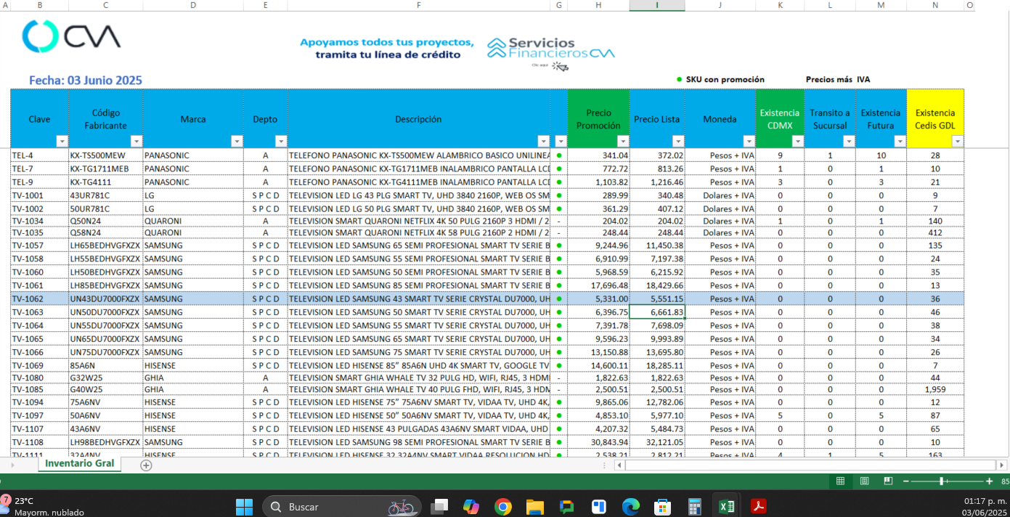
Task: Open the Existencia Futura filter dropdown
Action: coord(900,141)
